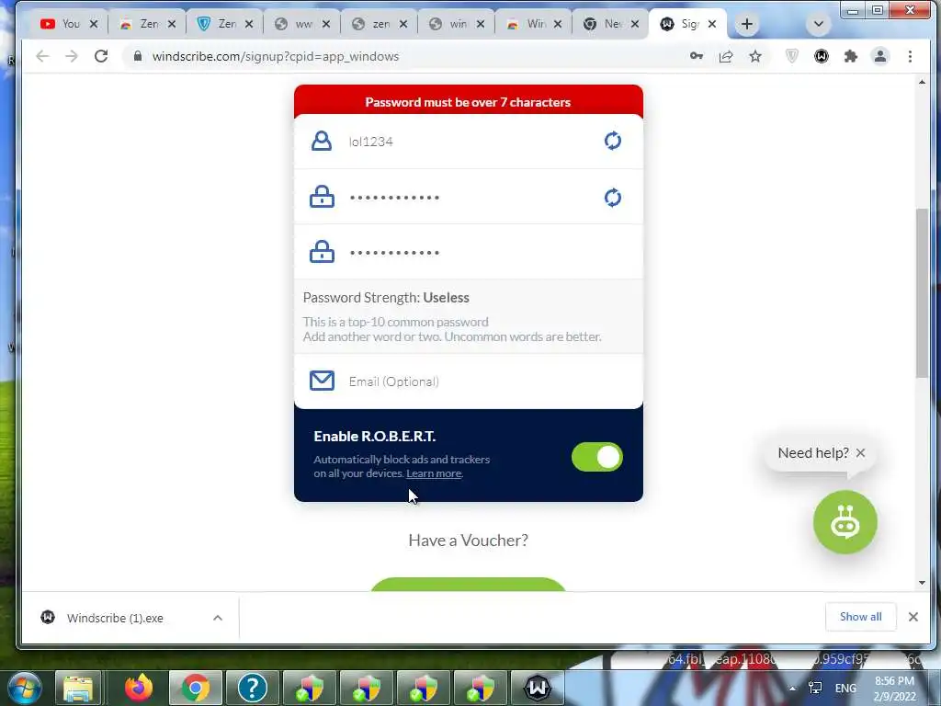941x706 pixels.
Task: Close the downloads bar
Action: click(x=913, y=617)
